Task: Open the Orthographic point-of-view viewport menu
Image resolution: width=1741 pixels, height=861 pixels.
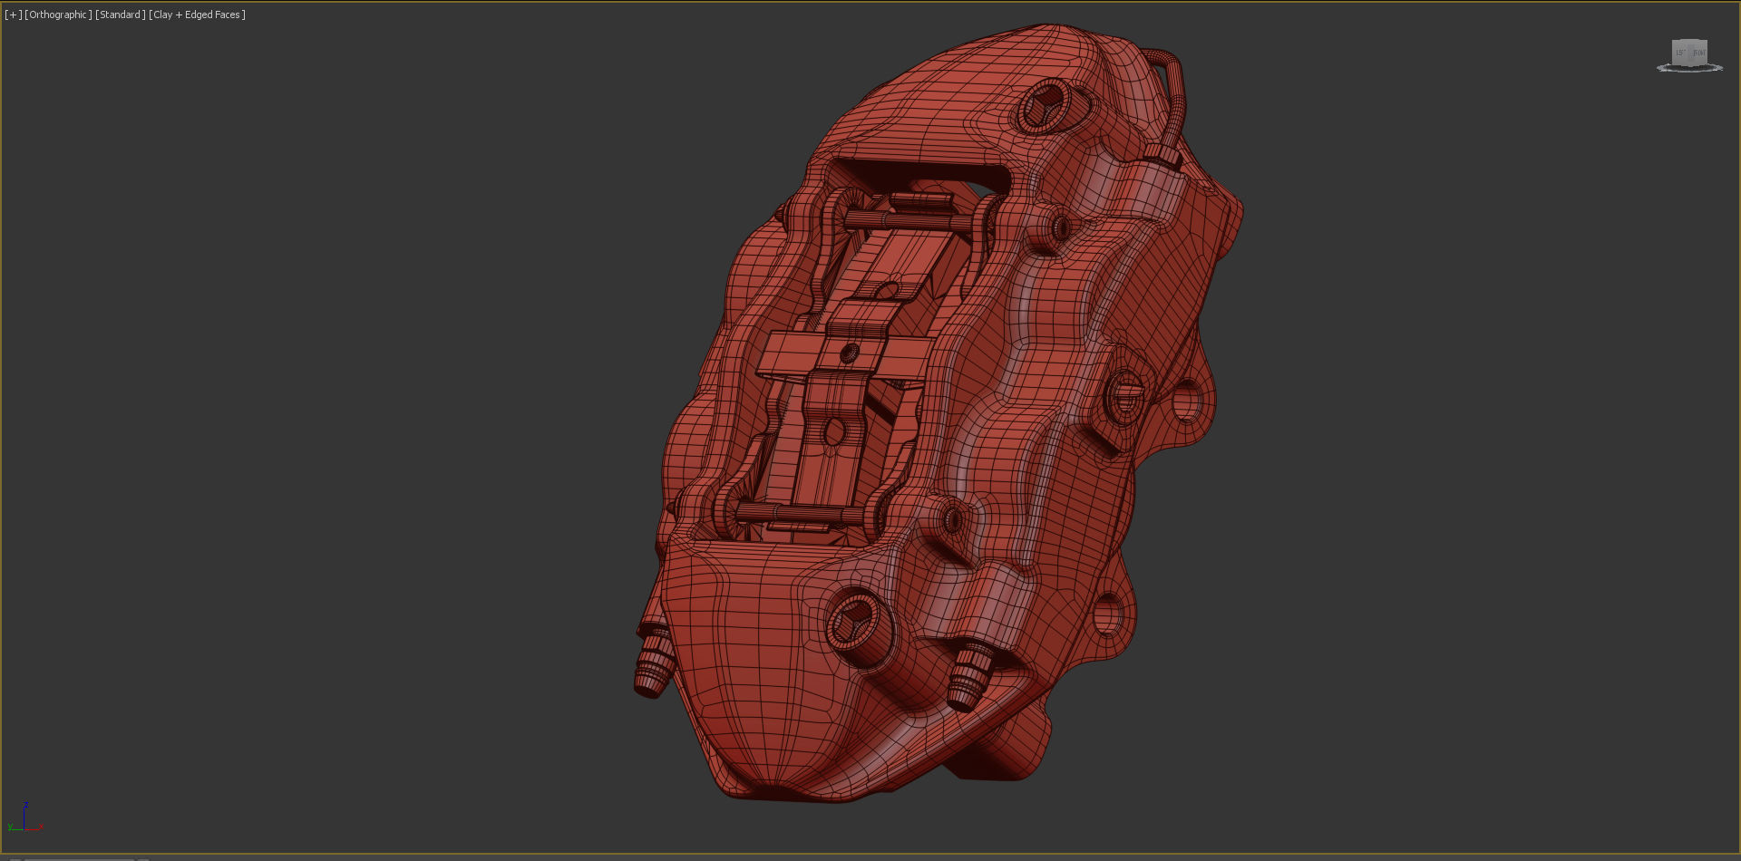Action: (x=58, y=15)
